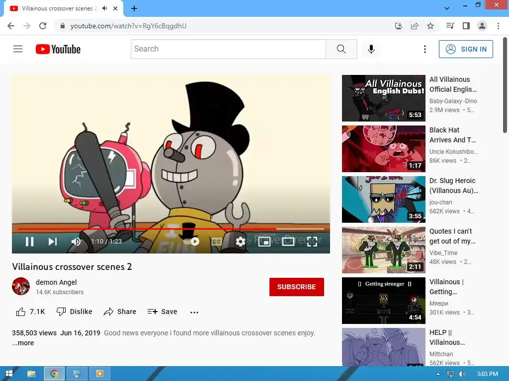Open File Explorer from taskbar
The width and height of the screenshot is (509, 381).
tap(31, 374)
